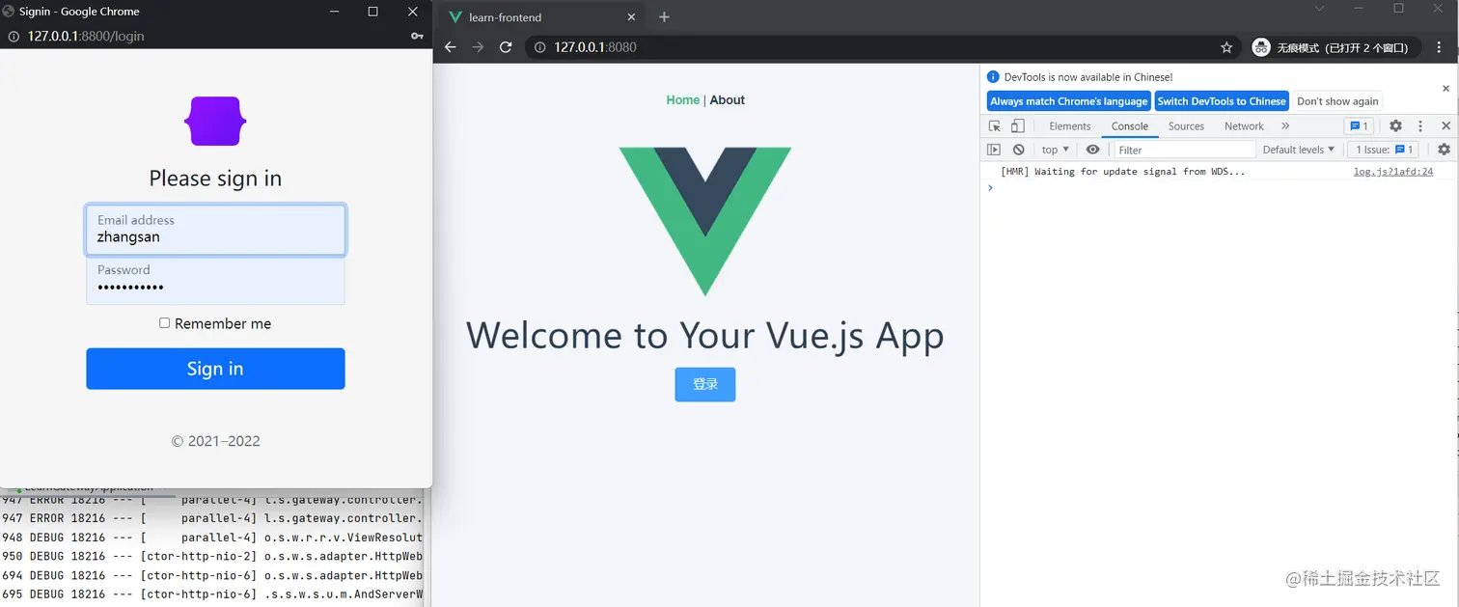Open the Home link

point(683,100)
